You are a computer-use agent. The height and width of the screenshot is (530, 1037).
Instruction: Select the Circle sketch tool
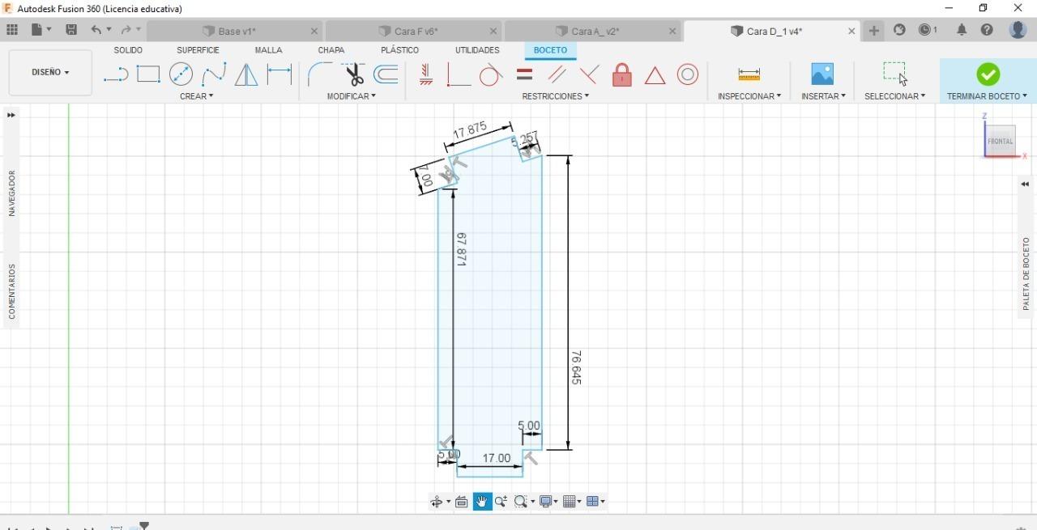[x=181, y=74]
